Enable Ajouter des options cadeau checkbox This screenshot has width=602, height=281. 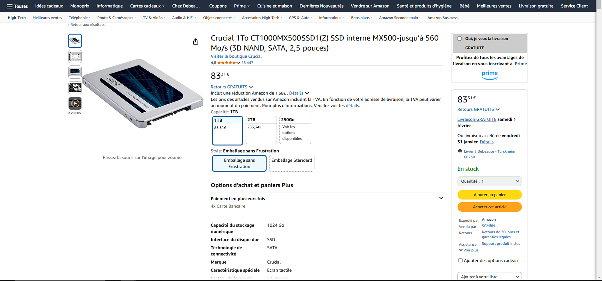461,260
